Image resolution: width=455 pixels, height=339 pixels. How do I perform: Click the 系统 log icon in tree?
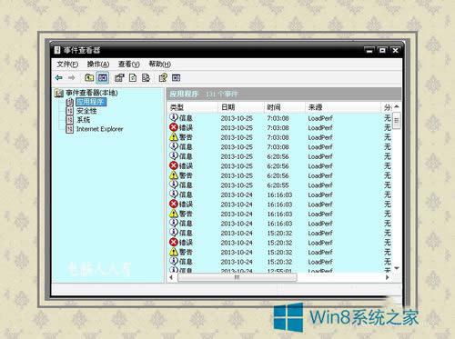[70, 120]
